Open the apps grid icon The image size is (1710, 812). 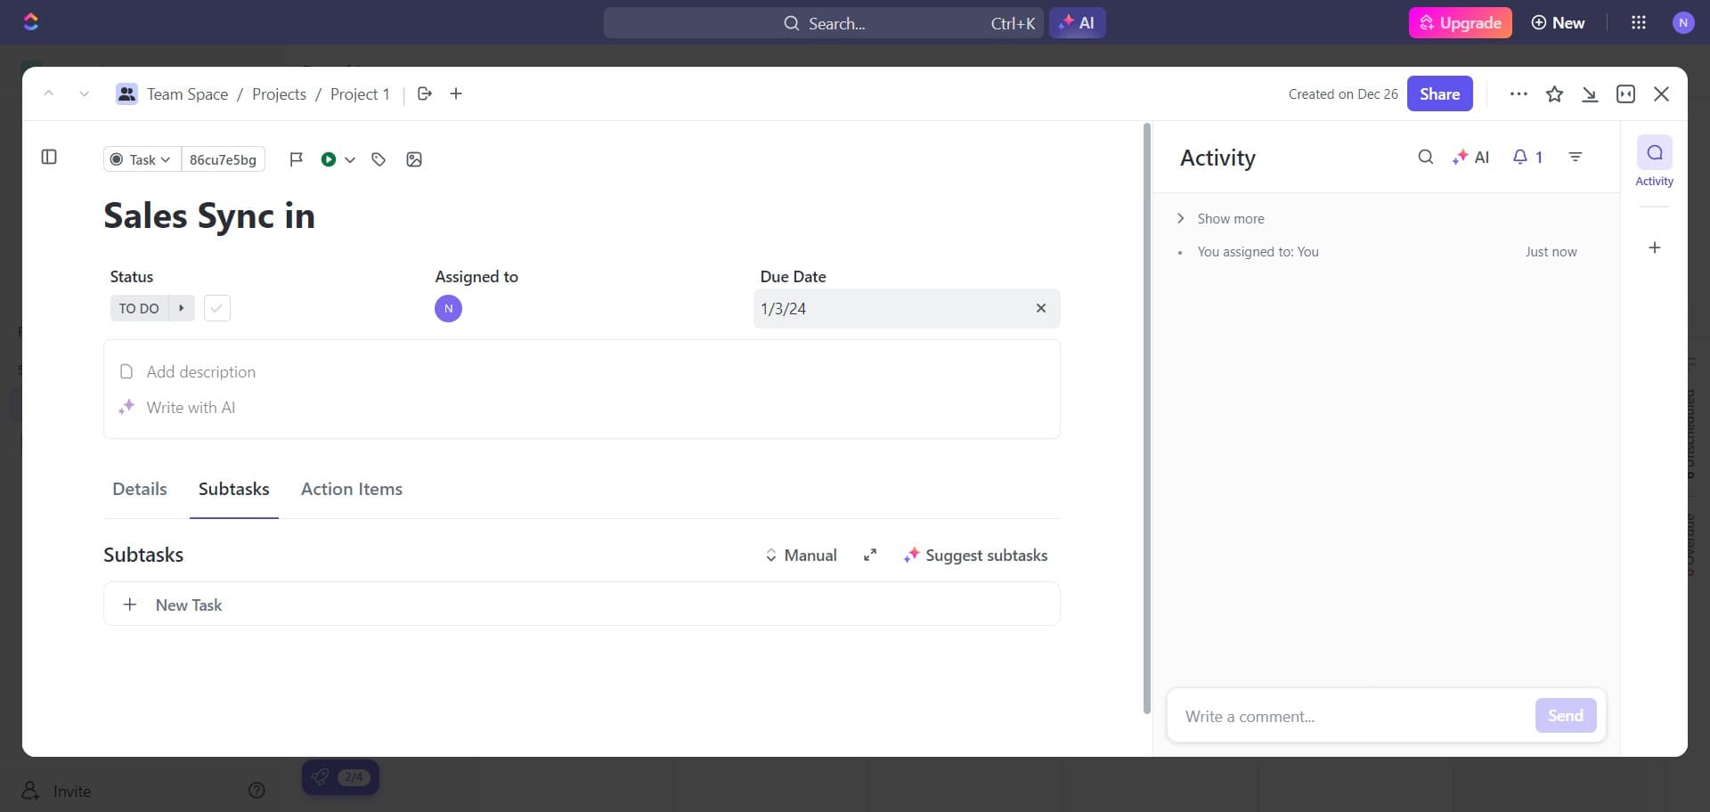[1638, 23]
